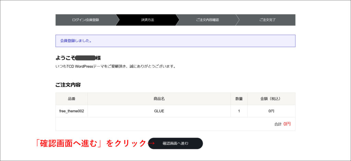Click the 0円 price in the GLUE row
This screenshot has width=351, height=161.
(271, 111)
